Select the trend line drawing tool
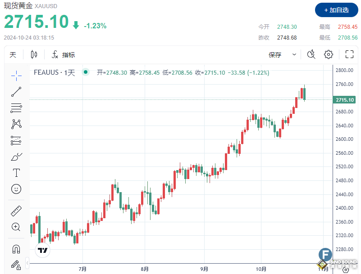The image size is (361, 274). point(16,92)
